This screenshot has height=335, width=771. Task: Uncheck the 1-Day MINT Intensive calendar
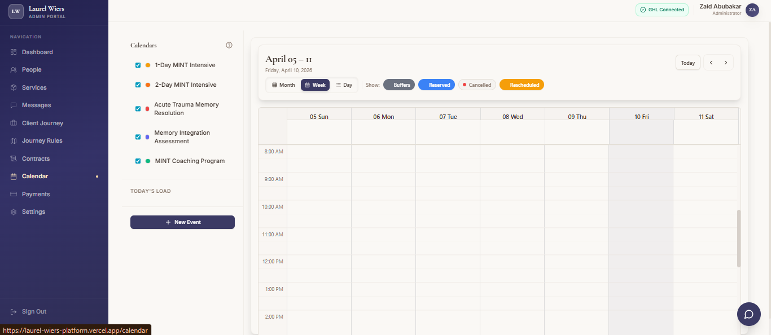[x=138, y=65]
